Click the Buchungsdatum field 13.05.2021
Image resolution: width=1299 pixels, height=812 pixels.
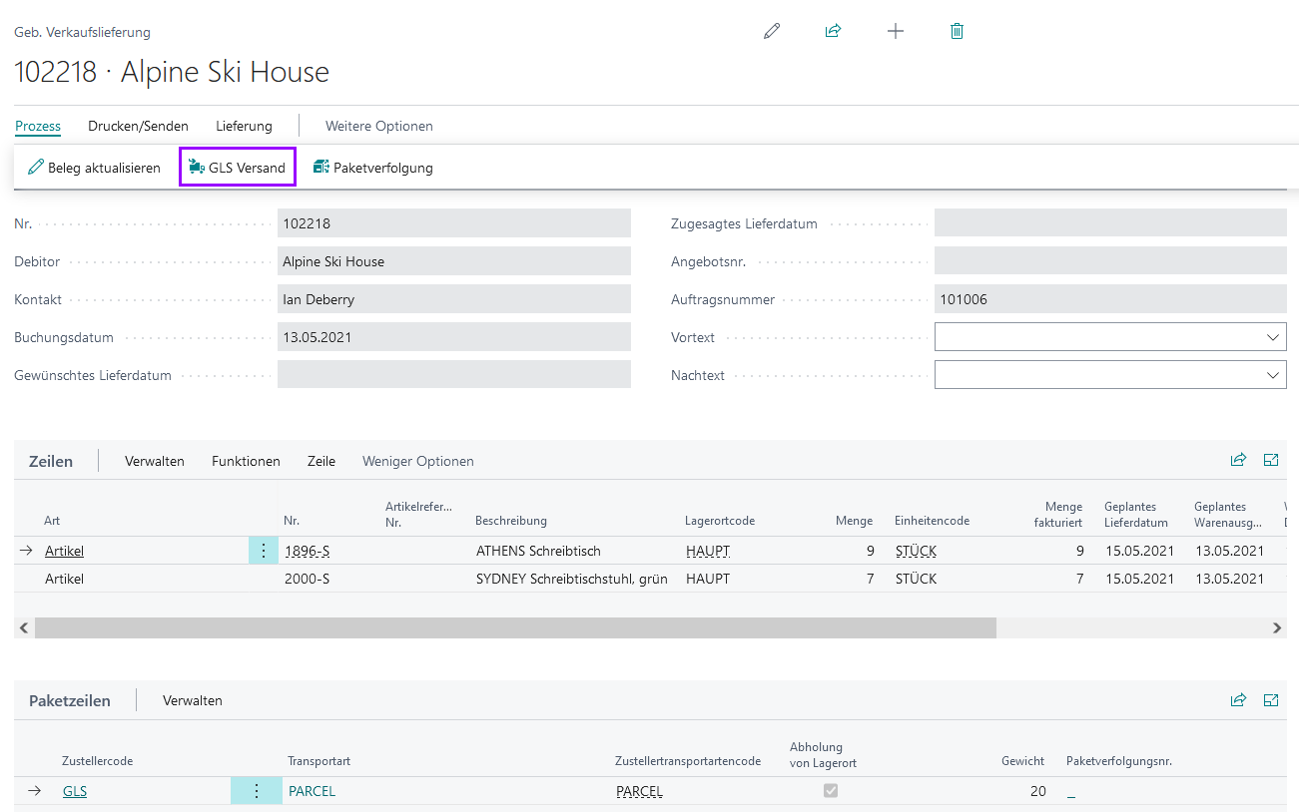(x=454, y=337)
